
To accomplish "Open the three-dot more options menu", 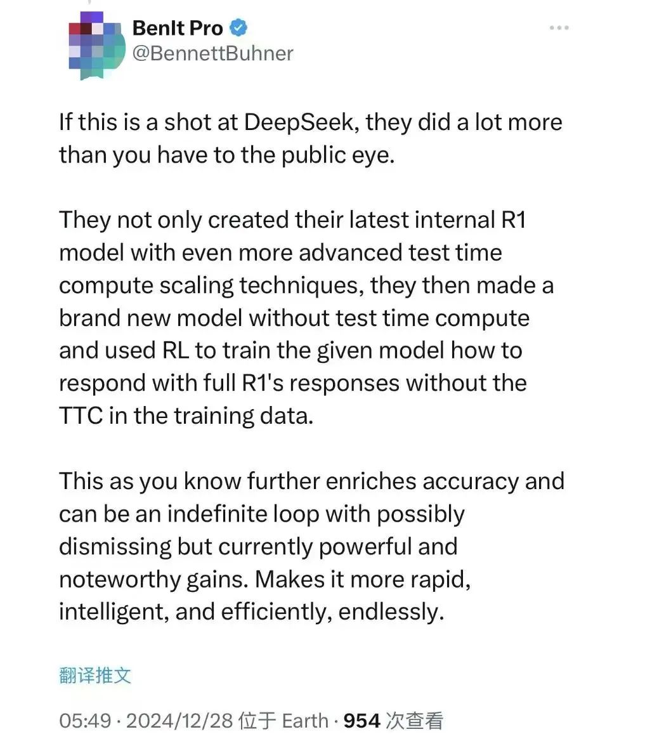I will click(559, 29).
